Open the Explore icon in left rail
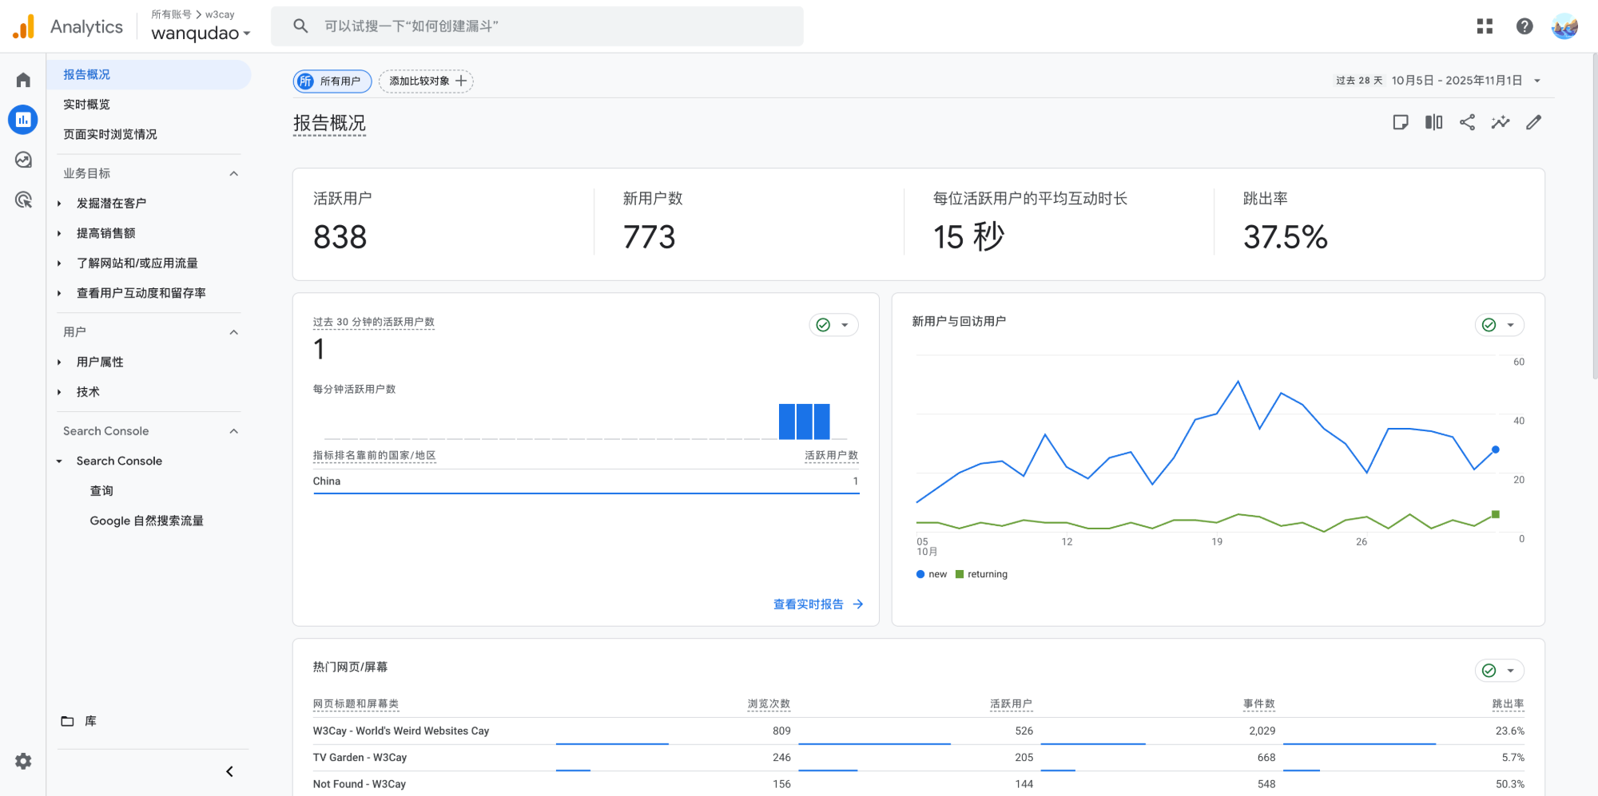The height and width of the screenshot is (796, 1598). pos(23,160)
